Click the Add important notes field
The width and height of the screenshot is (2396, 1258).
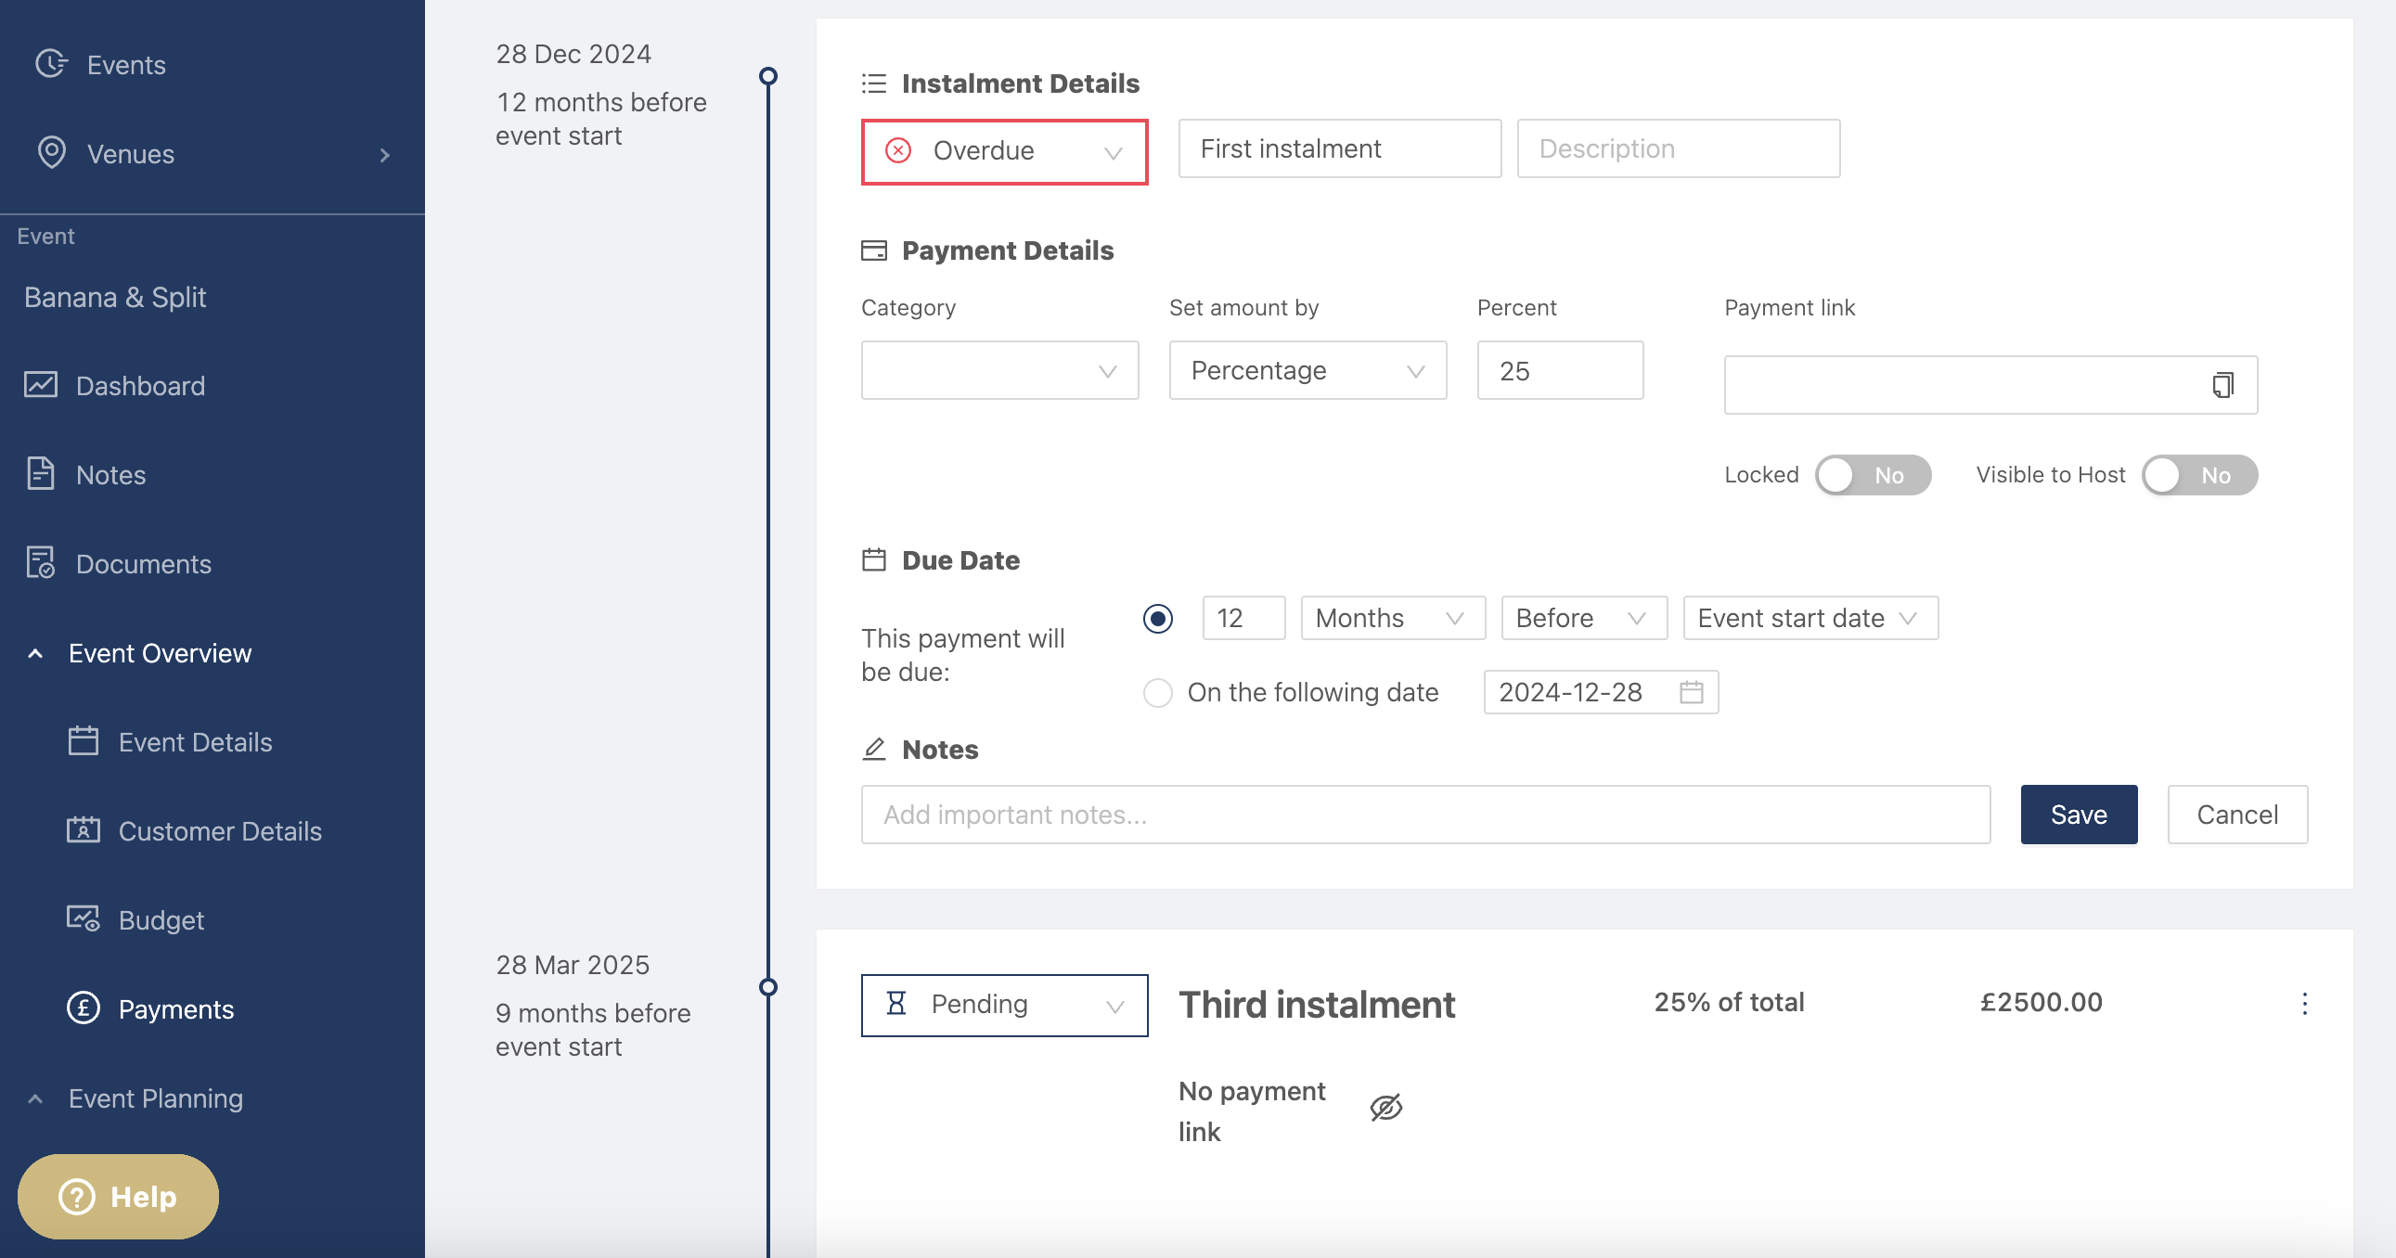click(1424, 815)
